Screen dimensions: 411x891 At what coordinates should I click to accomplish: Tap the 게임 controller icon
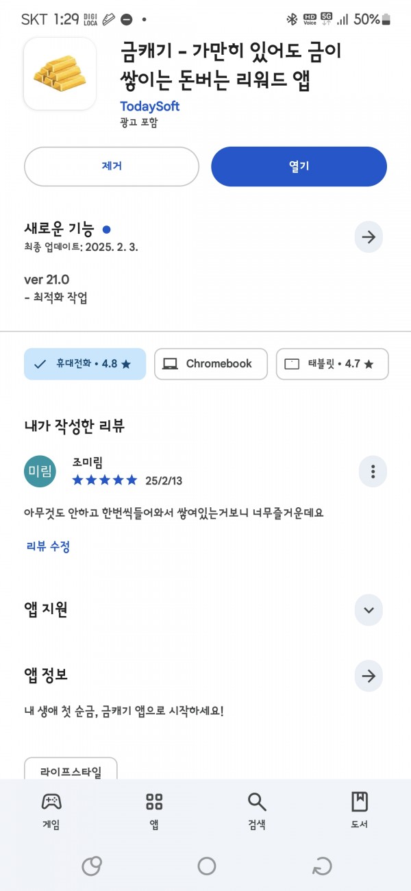(51, 801)
